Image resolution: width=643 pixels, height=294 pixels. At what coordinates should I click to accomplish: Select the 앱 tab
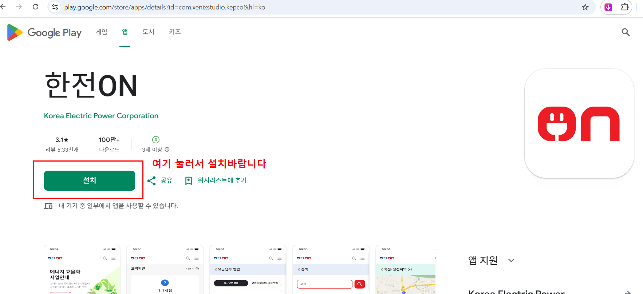tap(125, 32)
